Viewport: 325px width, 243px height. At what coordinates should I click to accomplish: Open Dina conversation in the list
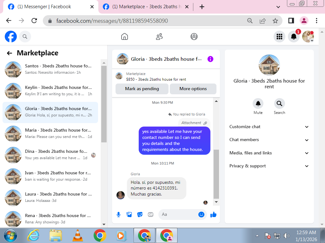[50, 155]
